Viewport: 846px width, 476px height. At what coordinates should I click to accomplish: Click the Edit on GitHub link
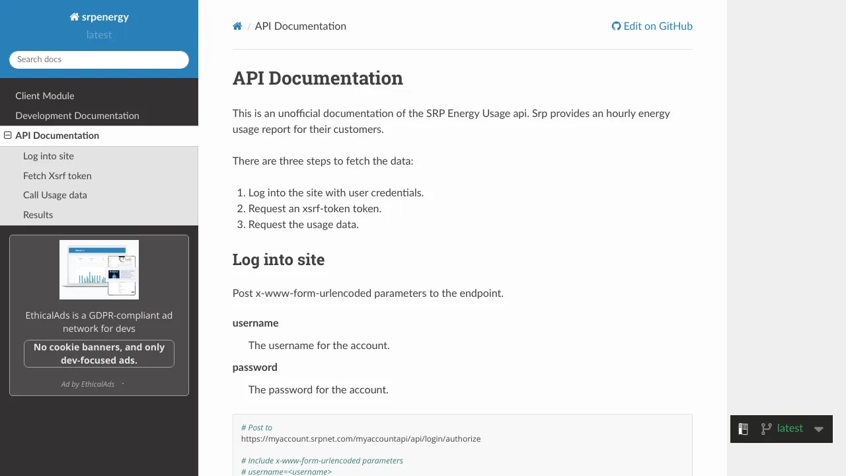click(x=652, y=26)
